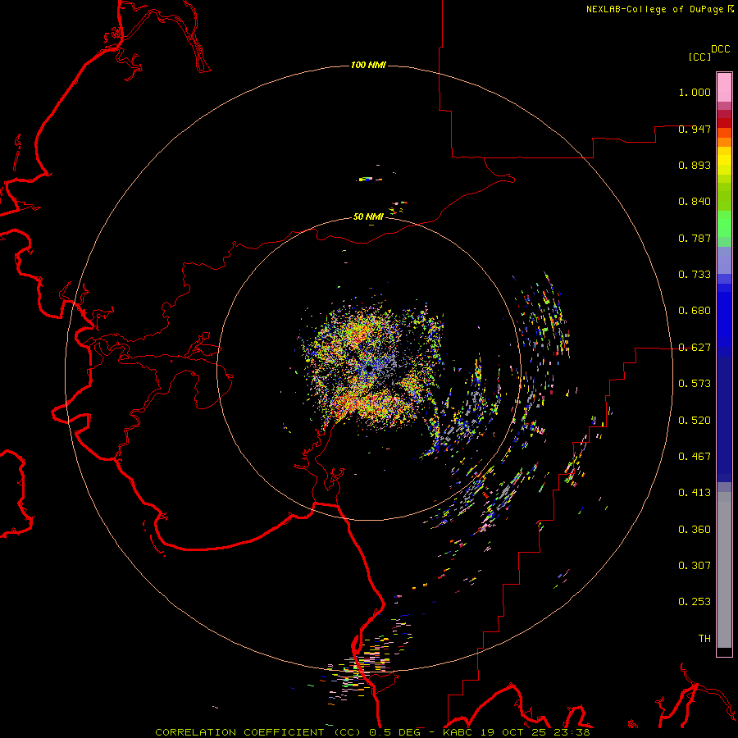
Task: Select the 0.520 color scale value
Action: pos(695,421)
